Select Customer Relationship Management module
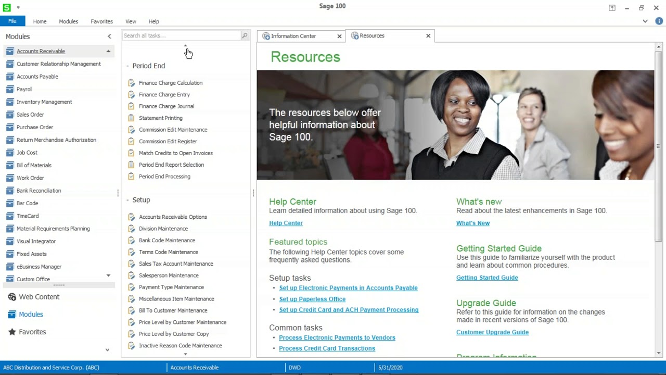 pos(59,64)
